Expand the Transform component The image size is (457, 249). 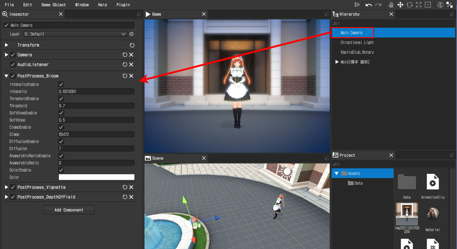point(6,45)
